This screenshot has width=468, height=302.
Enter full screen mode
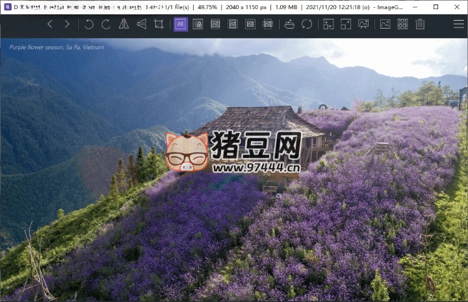tap(346, 24)
